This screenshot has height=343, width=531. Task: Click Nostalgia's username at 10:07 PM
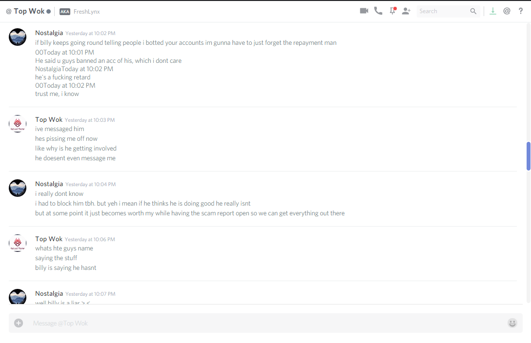49,294
